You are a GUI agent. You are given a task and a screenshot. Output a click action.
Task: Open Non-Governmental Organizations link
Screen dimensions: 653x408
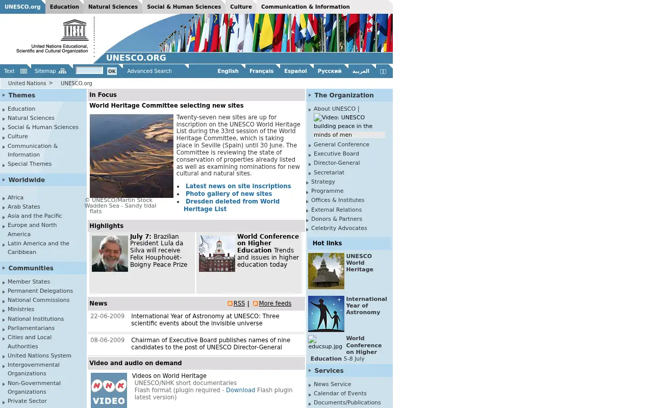34,388
